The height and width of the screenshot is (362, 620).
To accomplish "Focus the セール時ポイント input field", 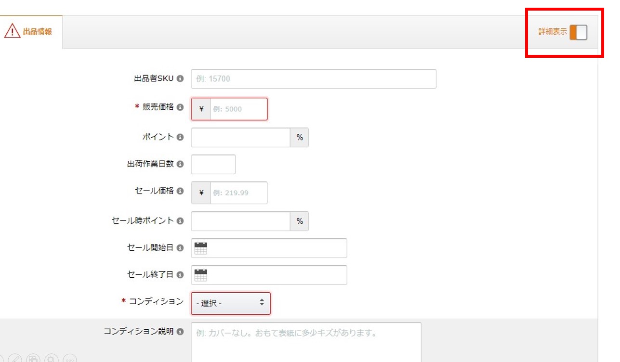I will (x=241, y=221).
